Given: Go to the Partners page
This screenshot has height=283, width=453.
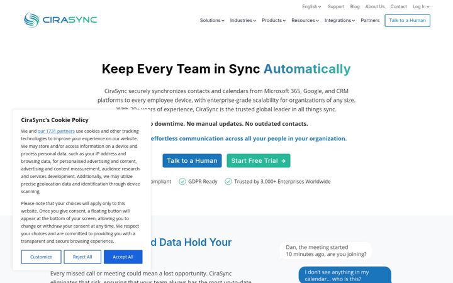Looking at the screenshot, I should (x=370, y=21).
